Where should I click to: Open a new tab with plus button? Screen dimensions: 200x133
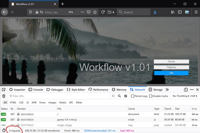[62, 4]
